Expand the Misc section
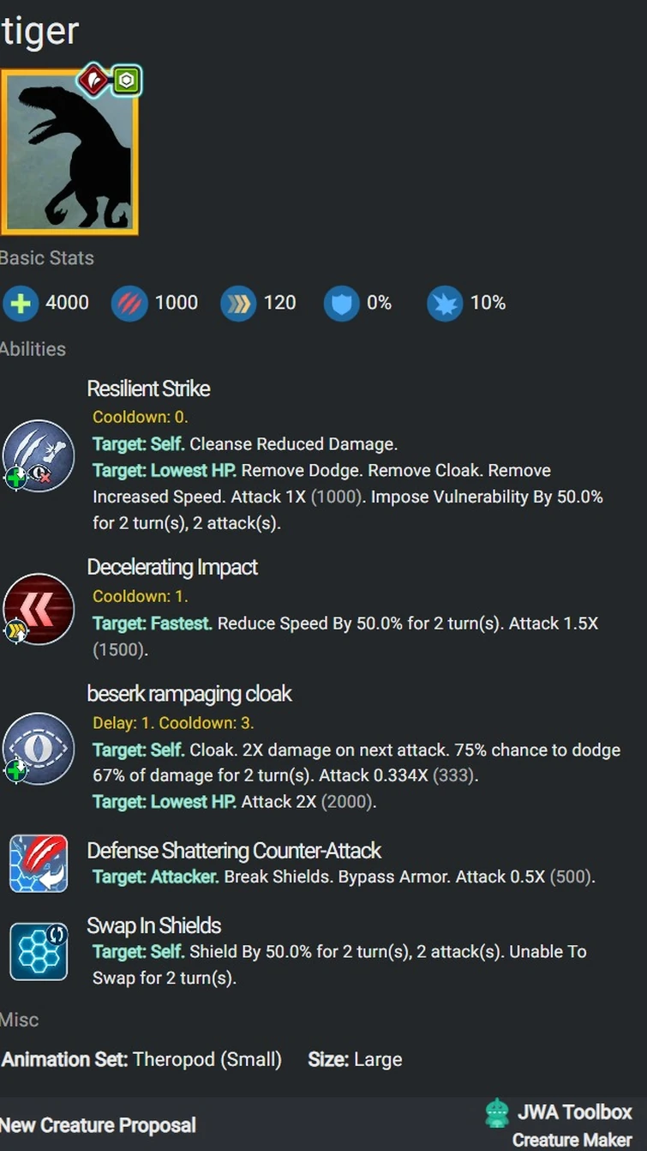The height and width of the screenshot is (1151, 647). (x=20, y=1020)
